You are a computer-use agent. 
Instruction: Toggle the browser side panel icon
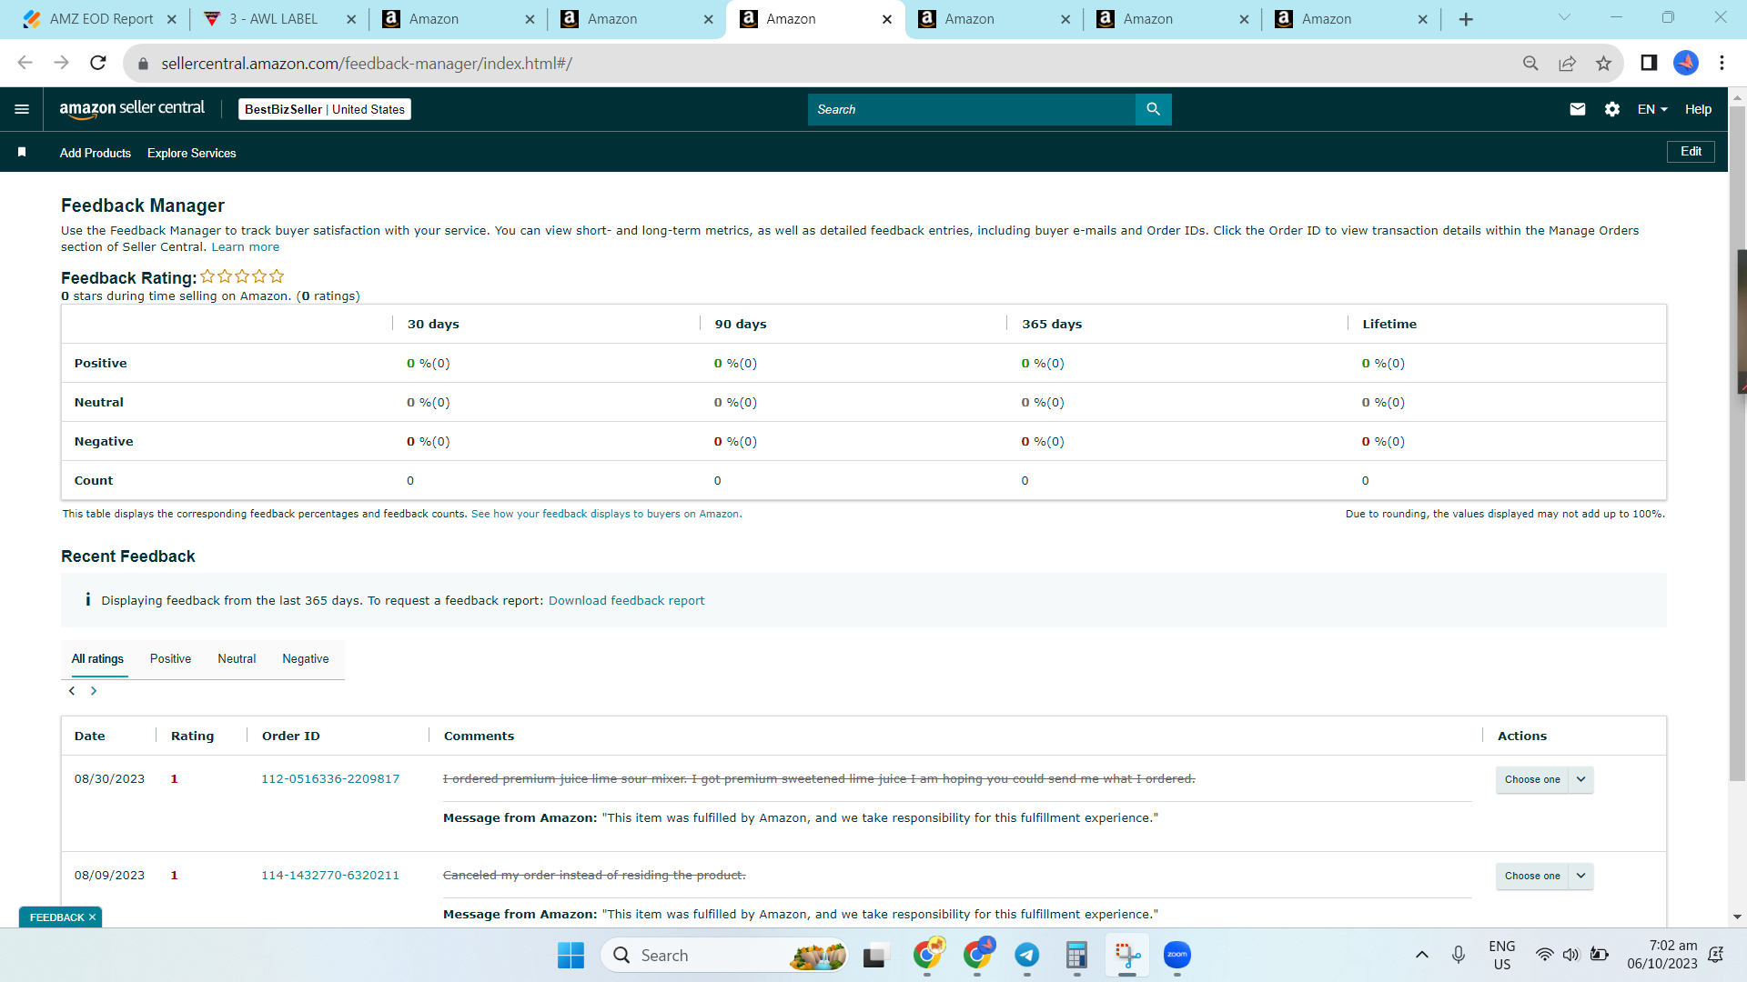pos(1649,63)
